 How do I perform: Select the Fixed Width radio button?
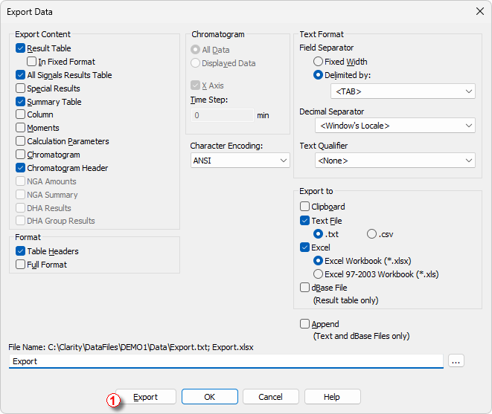(318, 62)
